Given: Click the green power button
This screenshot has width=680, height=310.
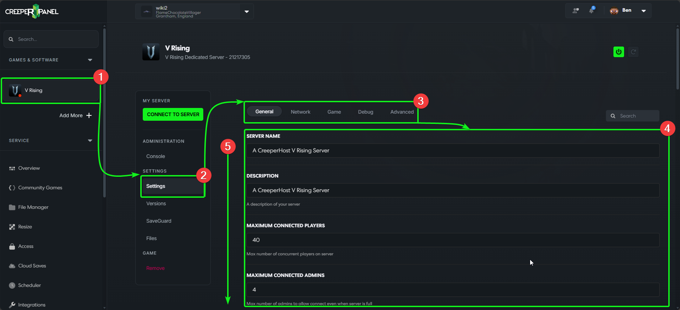Looking at the screenshot, I should [619, 52].
